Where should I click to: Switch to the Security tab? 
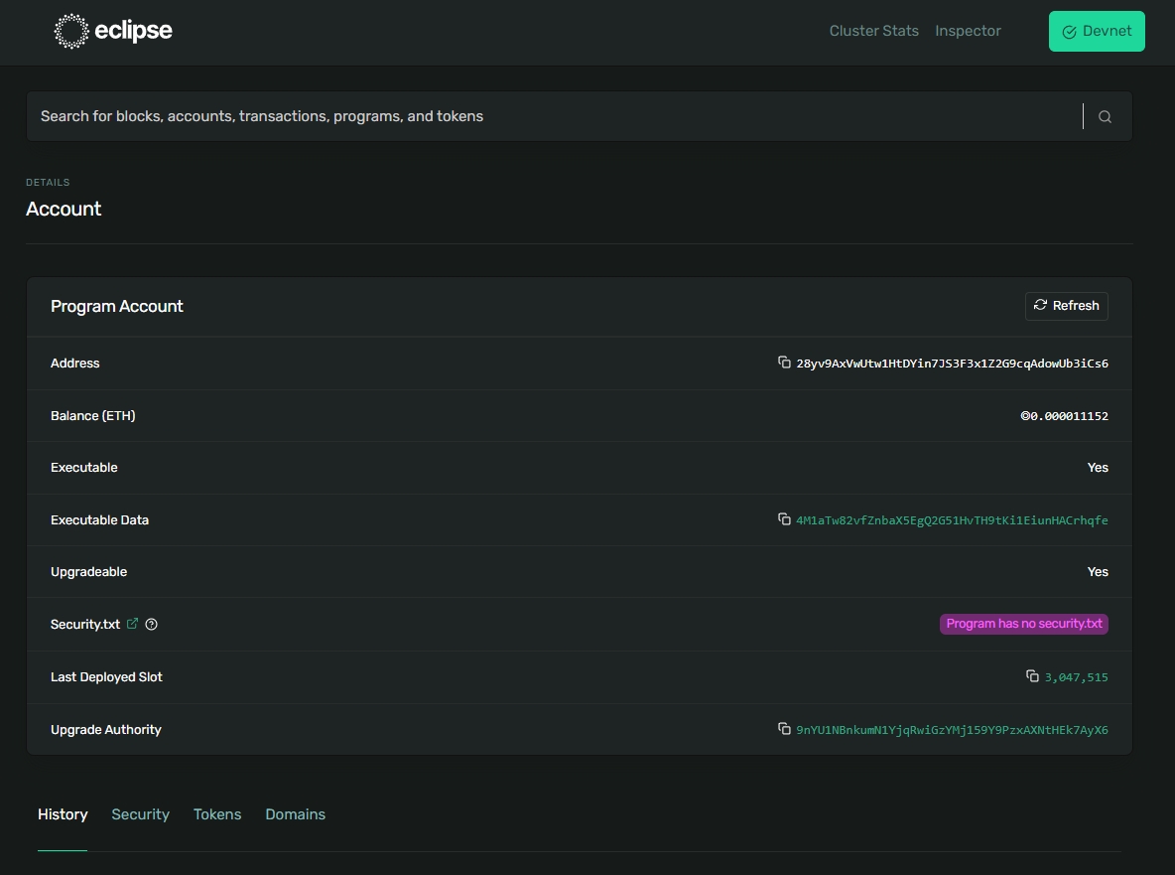pos(140,814)
